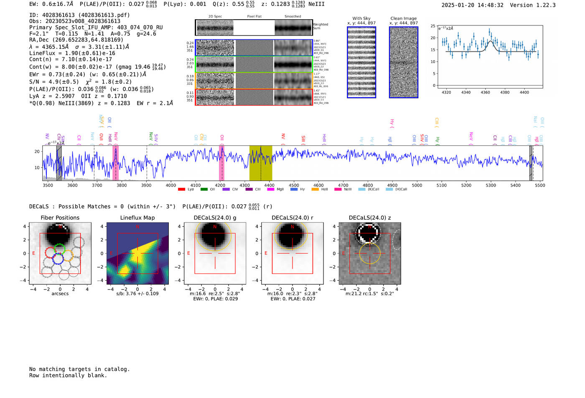Click the 'LineFlux = 1.90(±0.61)e-16' value
Viewport: 585px width, 398px height.
[x=72, y=53]
